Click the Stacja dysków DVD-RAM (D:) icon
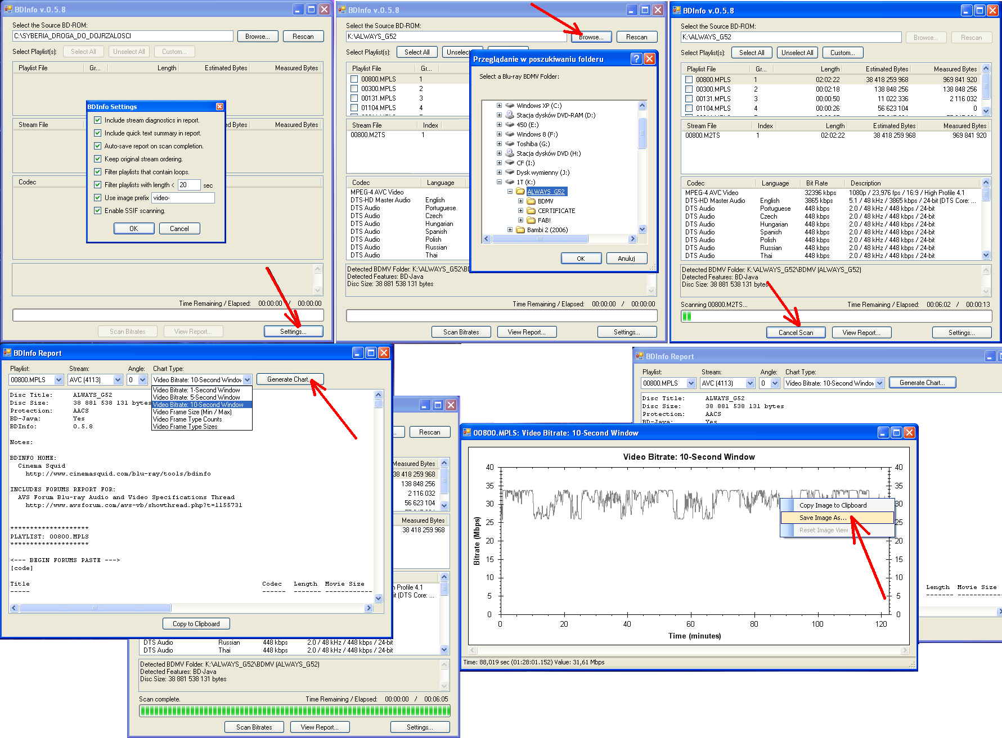The height and width of the screenshot is (738, 1002). point(510,115)
